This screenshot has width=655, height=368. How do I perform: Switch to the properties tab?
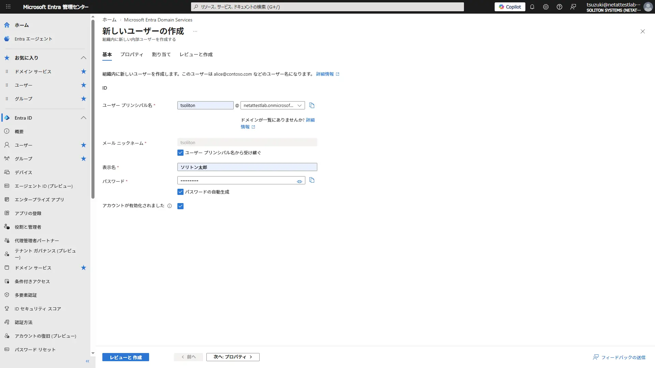click(131, 55)
